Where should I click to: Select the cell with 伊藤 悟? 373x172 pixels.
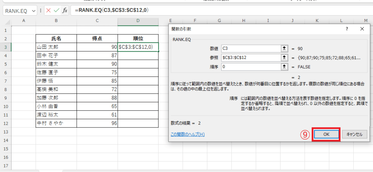click(56, 81)
